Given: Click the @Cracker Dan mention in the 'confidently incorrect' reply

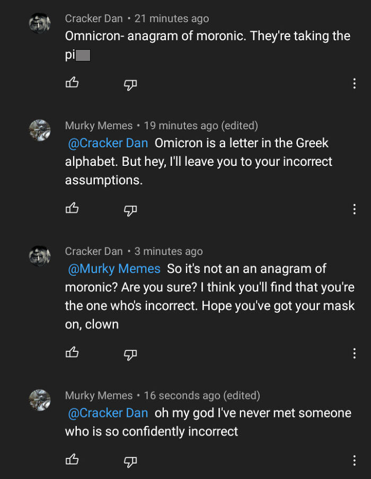Looking at the screenshot, I should (x=108, y=413).
